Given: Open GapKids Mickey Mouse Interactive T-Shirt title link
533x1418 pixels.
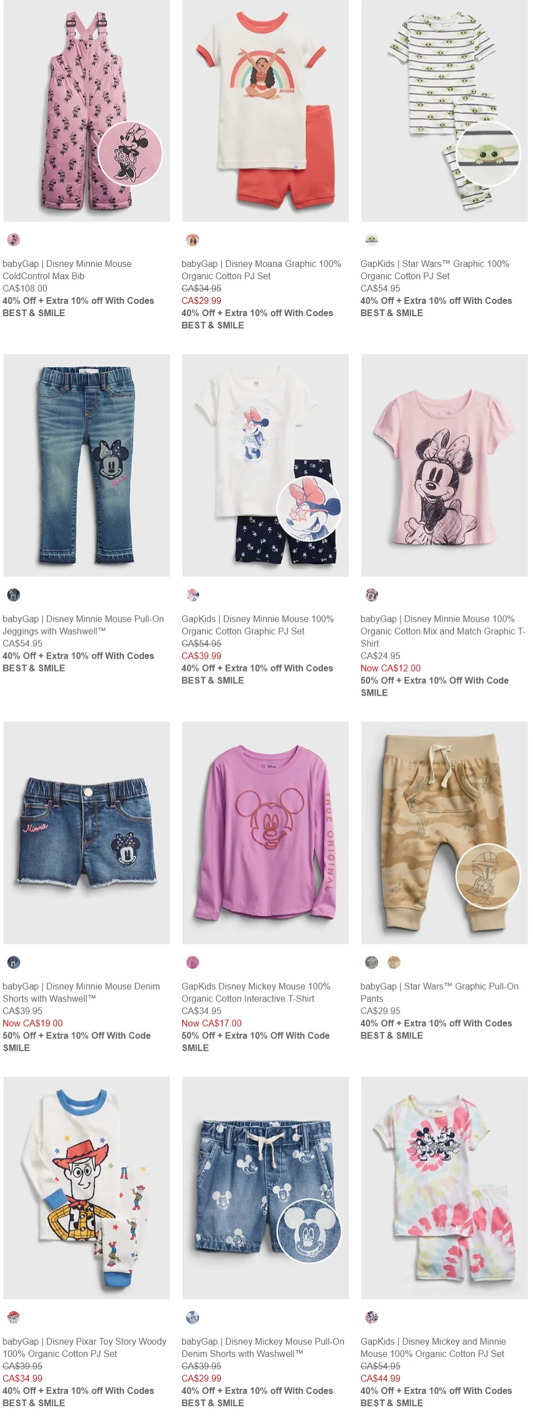Looking at the screenshot, I should coord(256,992).
